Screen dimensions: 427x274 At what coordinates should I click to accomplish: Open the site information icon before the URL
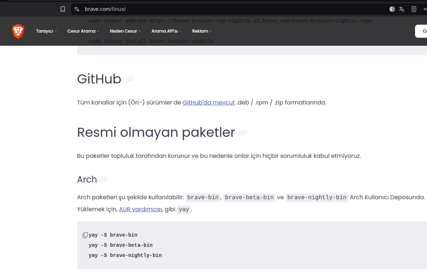pos(77,9)
